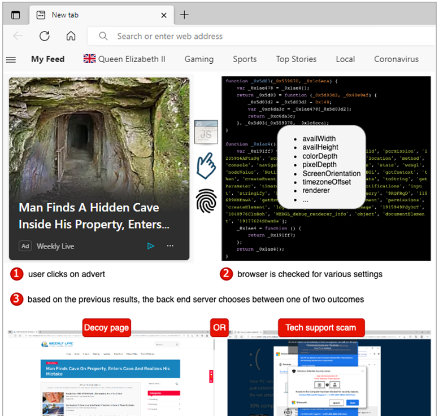The height and width of the screenshot is (416, 439).
Task: Select the My Feed tab
Action: (x=48, y=59)
